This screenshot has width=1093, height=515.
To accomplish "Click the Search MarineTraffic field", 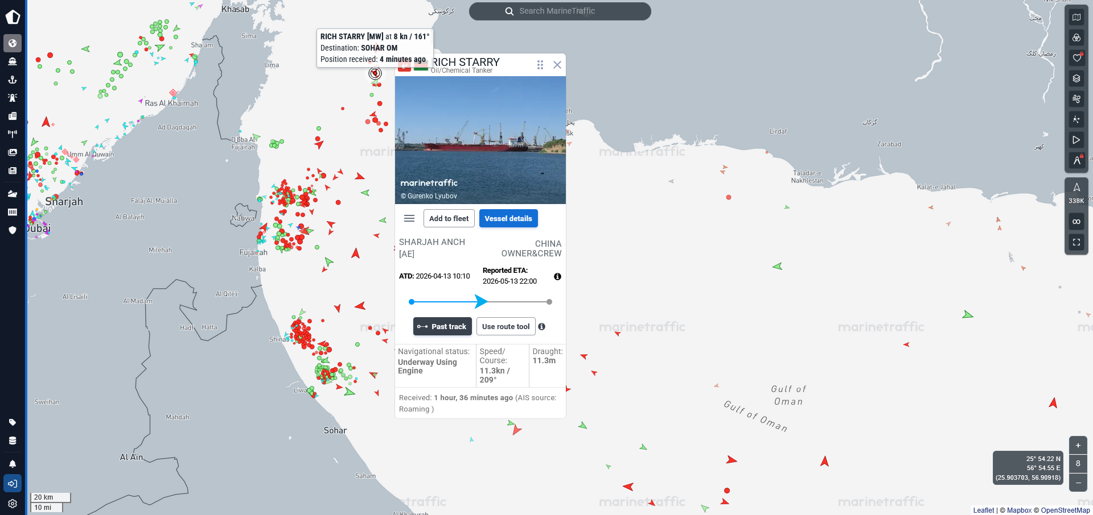I will (x=560, y=11).
